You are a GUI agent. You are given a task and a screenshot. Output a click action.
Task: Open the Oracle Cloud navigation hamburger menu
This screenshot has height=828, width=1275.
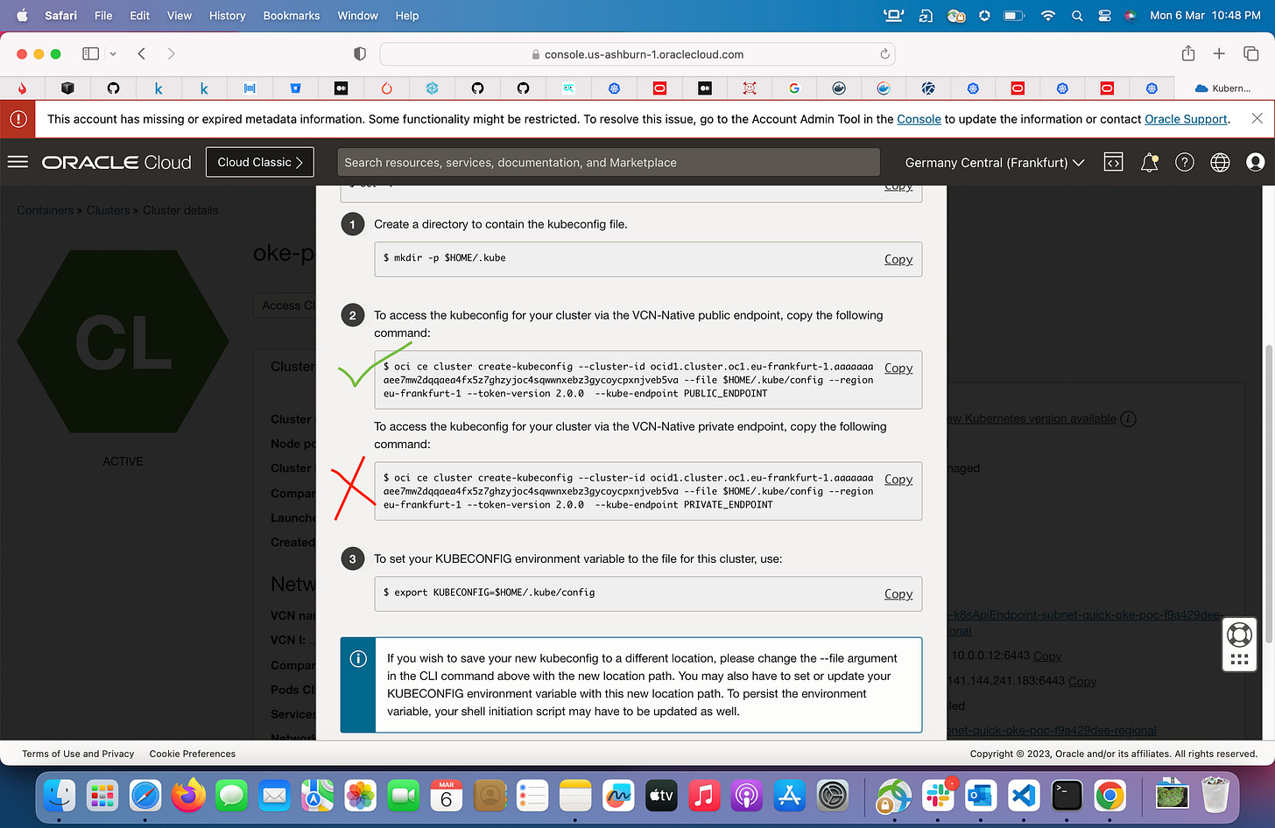pos(18,162)
